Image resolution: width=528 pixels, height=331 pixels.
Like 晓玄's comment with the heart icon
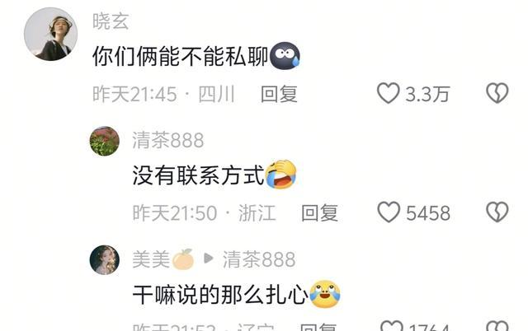388,93
